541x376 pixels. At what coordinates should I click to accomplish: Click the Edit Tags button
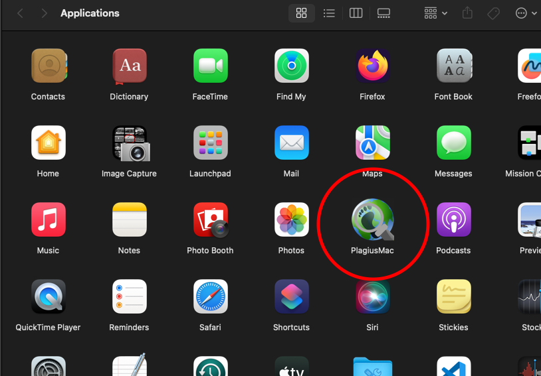[493, 13]
